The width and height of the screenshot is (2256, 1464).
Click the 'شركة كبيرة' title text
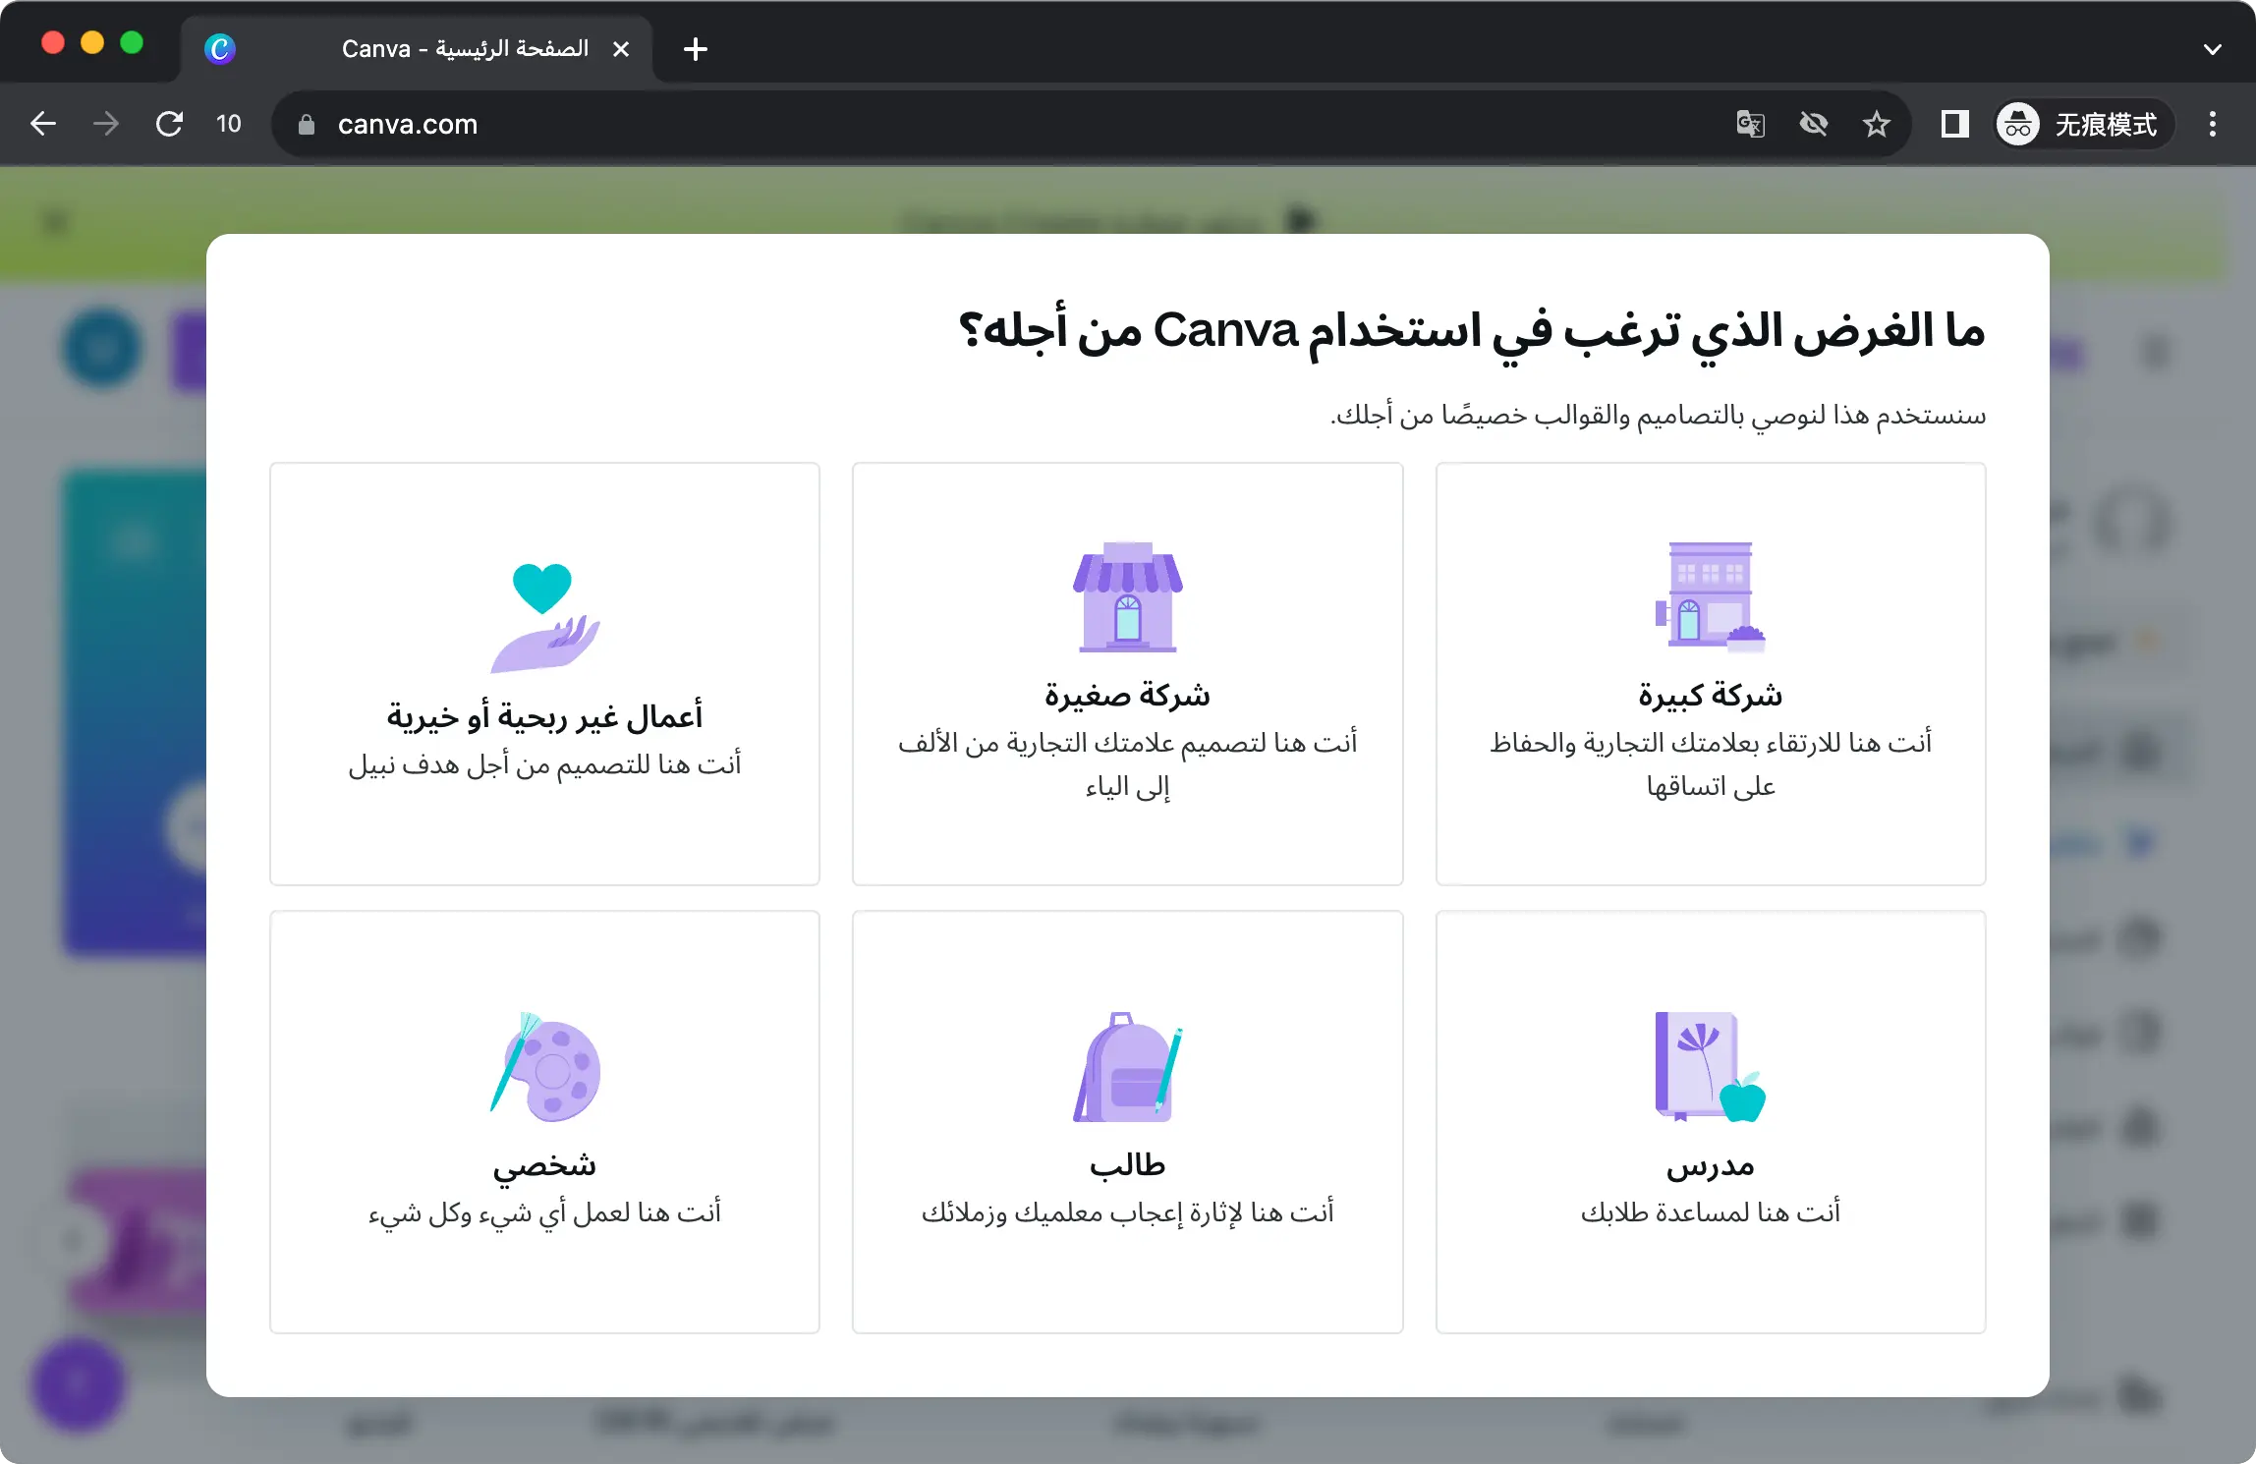click(x=1711, y=695)
